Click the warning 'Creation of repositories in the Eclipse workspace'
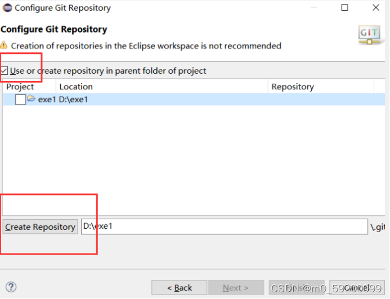 146,46
